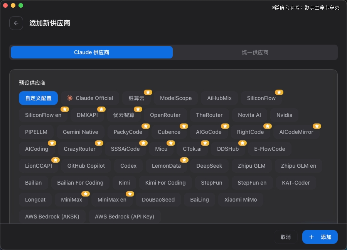Choose the OpenRouter preset

tap(165, 115)
